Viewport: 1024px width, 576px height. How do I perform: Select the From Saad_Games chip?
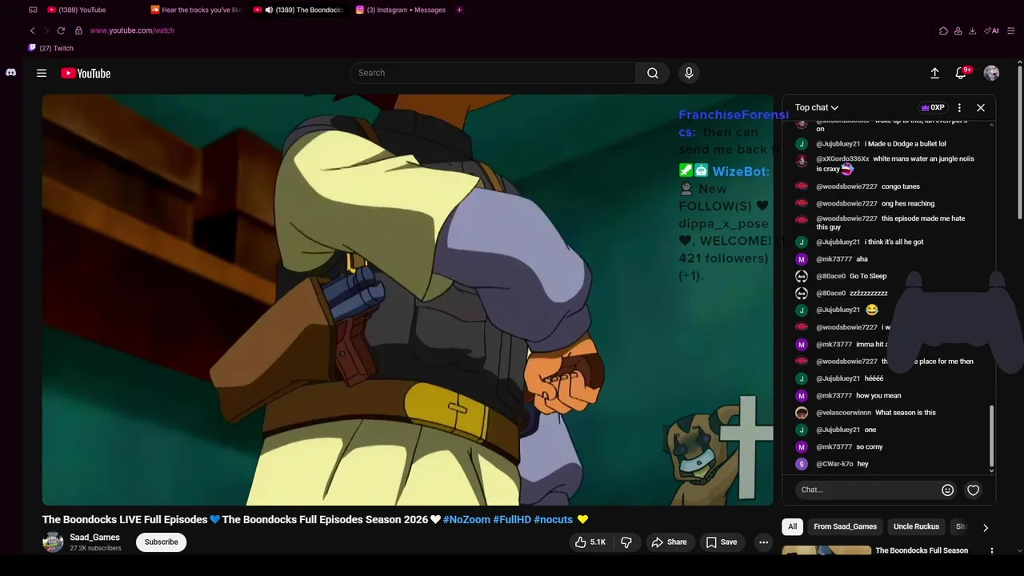tap(845, 526)
